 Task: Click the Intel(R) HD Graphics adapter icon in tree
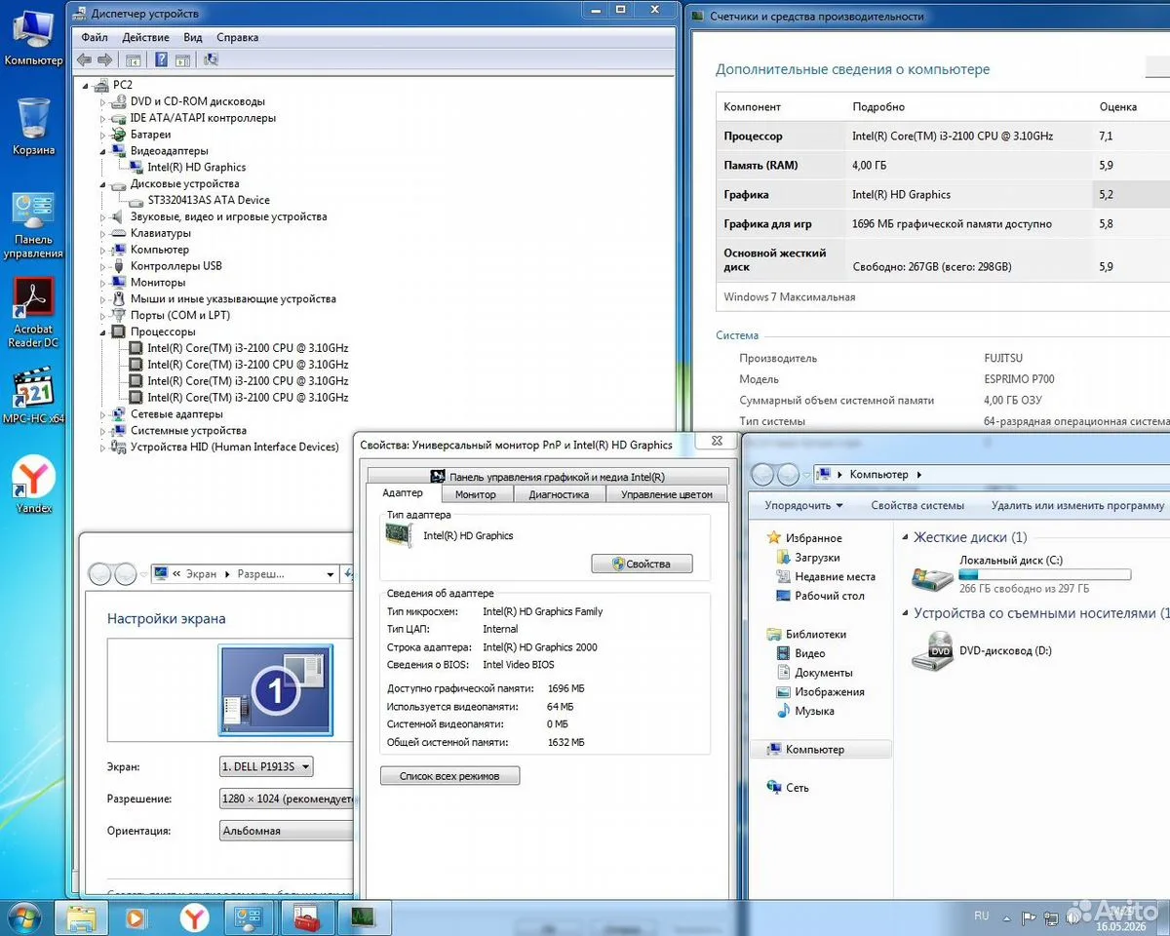pos(136,168)
